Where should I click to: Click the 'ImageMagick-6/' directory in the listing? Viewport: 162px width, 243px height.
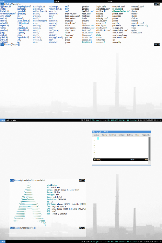24,6
